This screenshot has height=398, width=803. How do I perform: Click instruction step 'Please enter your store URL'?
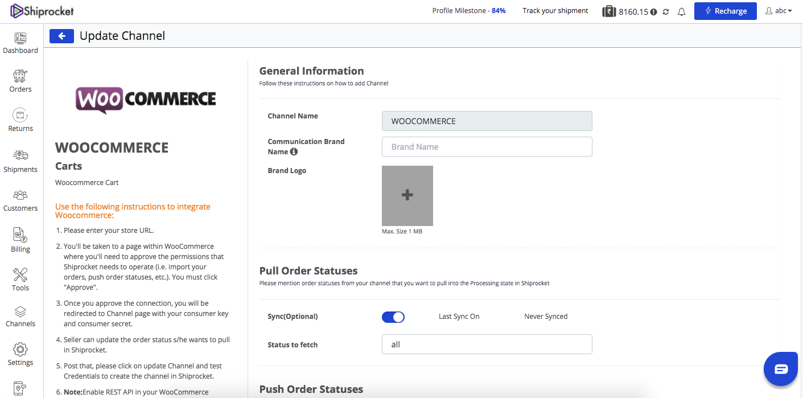tap(109, 231)
